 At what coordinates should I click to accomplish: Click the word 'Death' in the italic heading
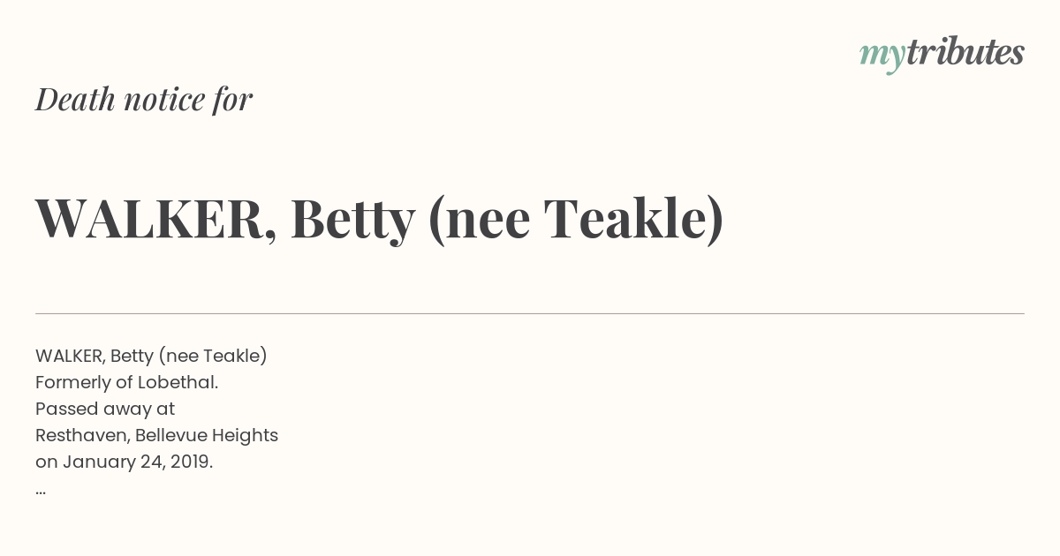[x=75, y=100]
